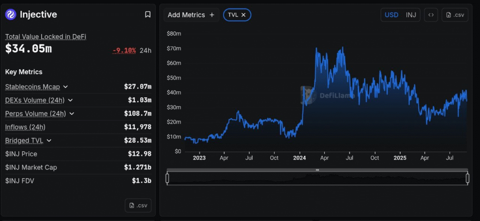Click the plus icon in Add Metrics

point(212,15)
